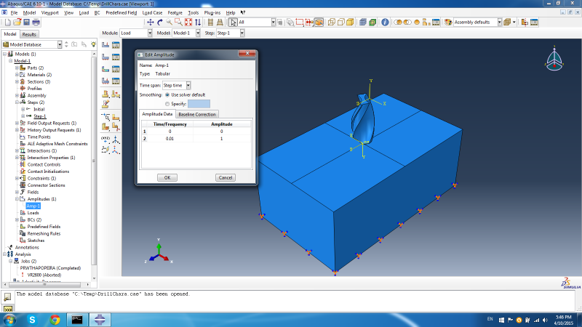Click the 0.01 Time/Frequency cell
The height and width of the screenshot is (327, 582).
[170, 139]
